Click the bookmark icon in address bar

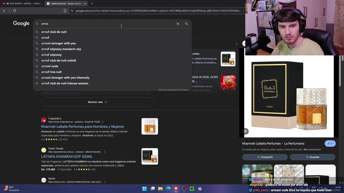click(65, 11)
